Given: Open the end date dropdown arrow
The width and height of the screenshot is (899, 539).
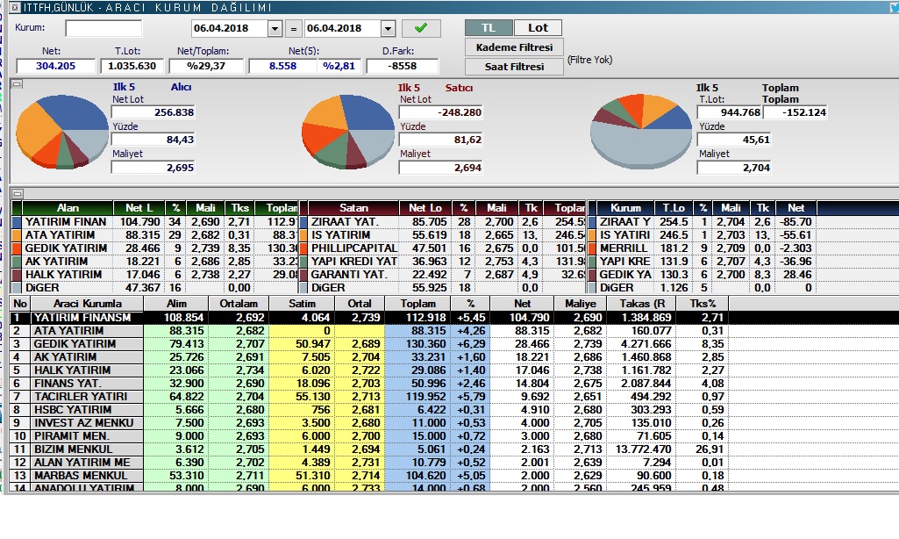Looking at the screenshot, I should pos(389,28).
